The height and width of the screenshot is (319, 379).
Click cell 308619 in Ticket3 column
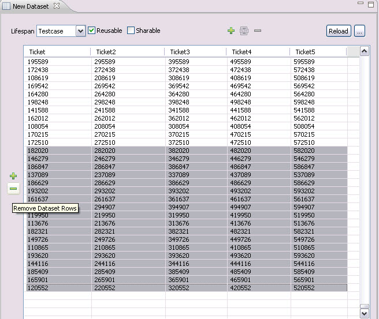click(x=196, y=78)
